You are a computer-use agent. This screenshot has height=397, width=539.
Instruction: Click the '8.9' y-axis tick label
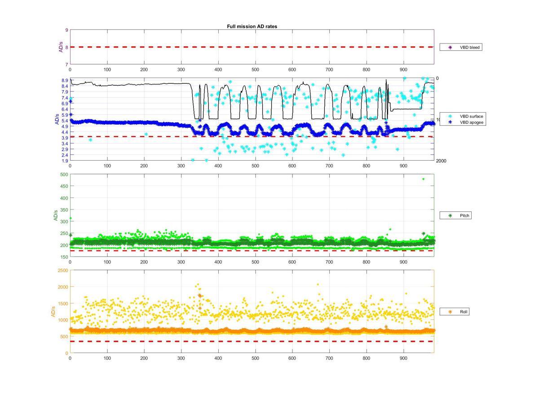65,80
